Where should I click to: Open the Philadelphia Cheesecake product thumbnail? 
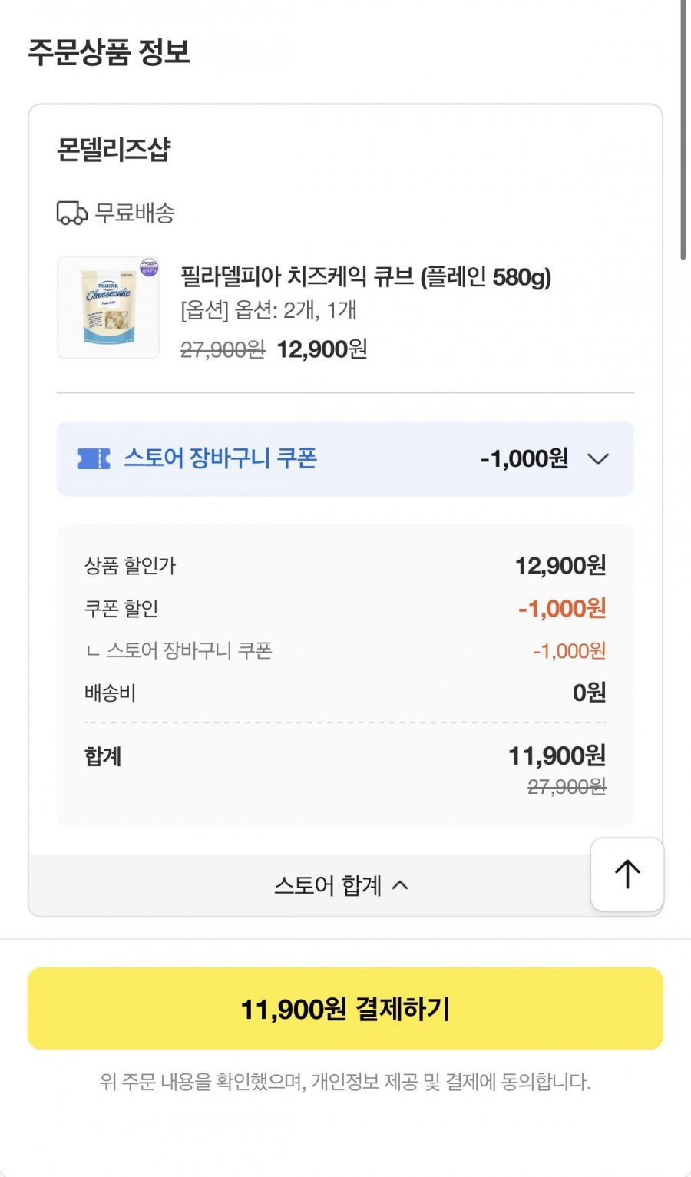(x=108, y=307)
